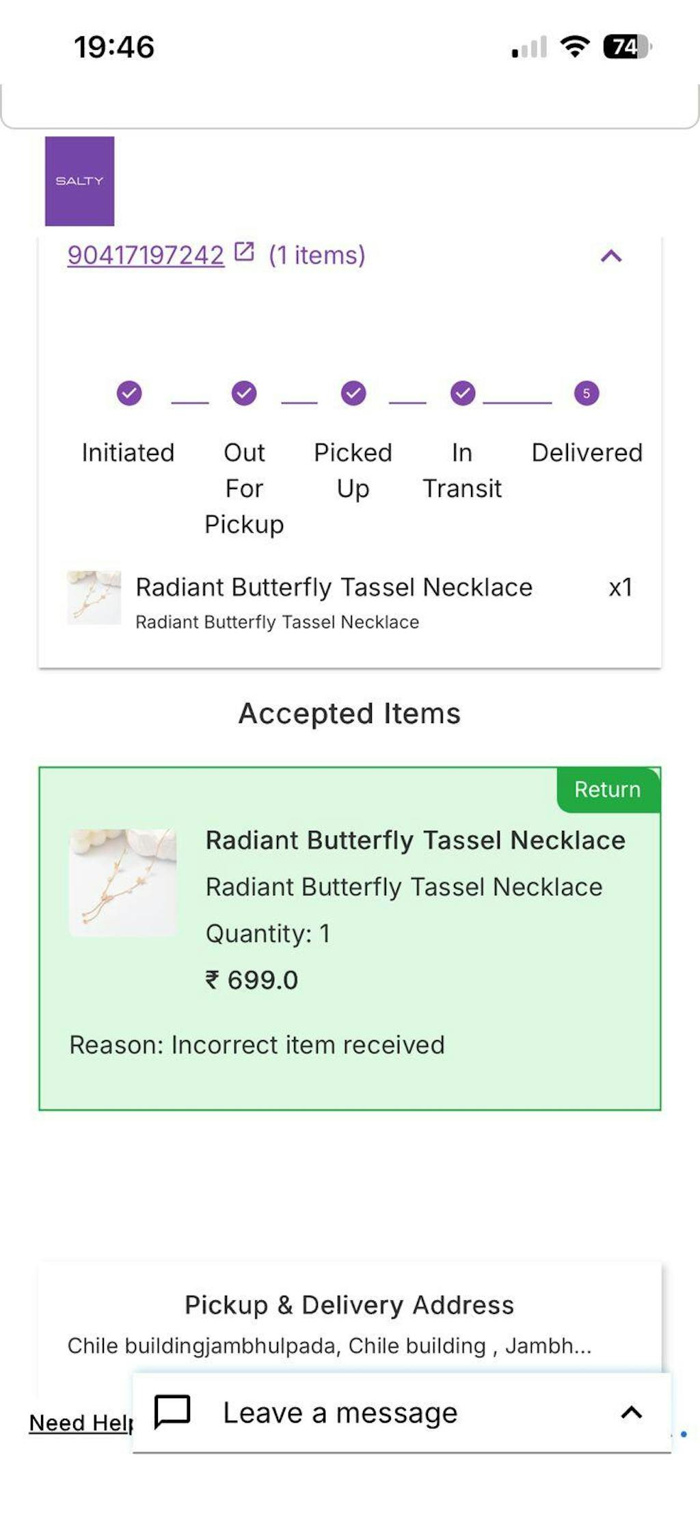The width and height of the screenshot is (700, 1515).
Task: Collapse the shipment details chevron
Action: (611, 256)
